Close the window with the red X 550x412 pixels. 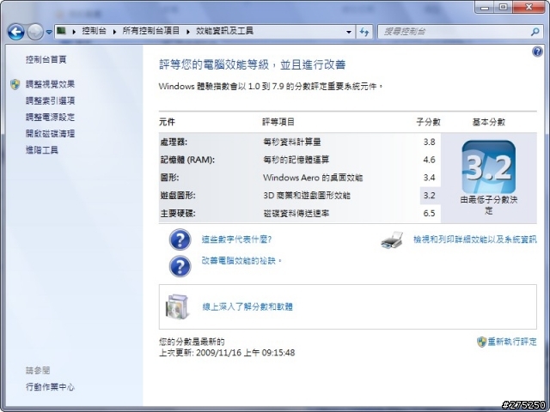529,7
